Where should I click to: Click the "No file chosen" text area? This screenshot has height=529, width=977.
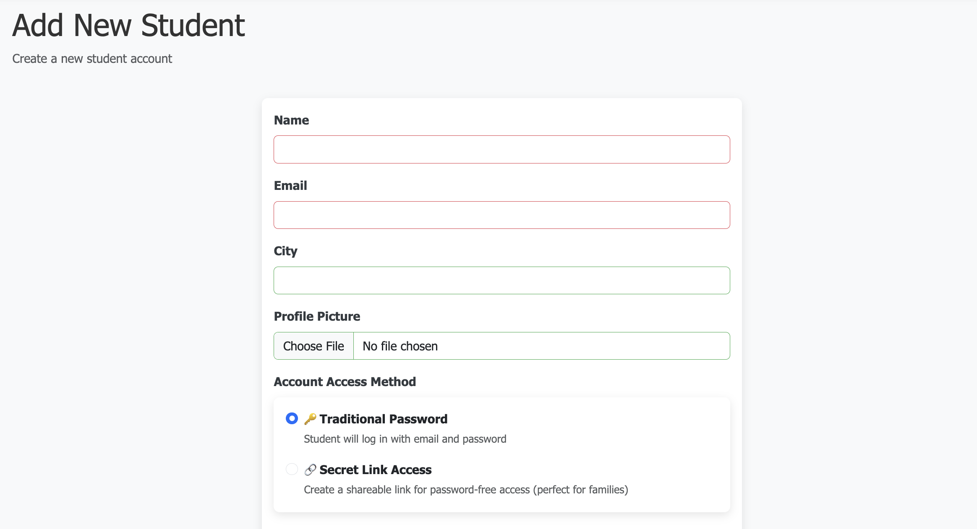(400, 346)
